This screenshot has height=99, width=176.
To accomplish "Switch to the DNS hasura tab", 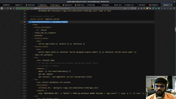I will click(55, 5).
